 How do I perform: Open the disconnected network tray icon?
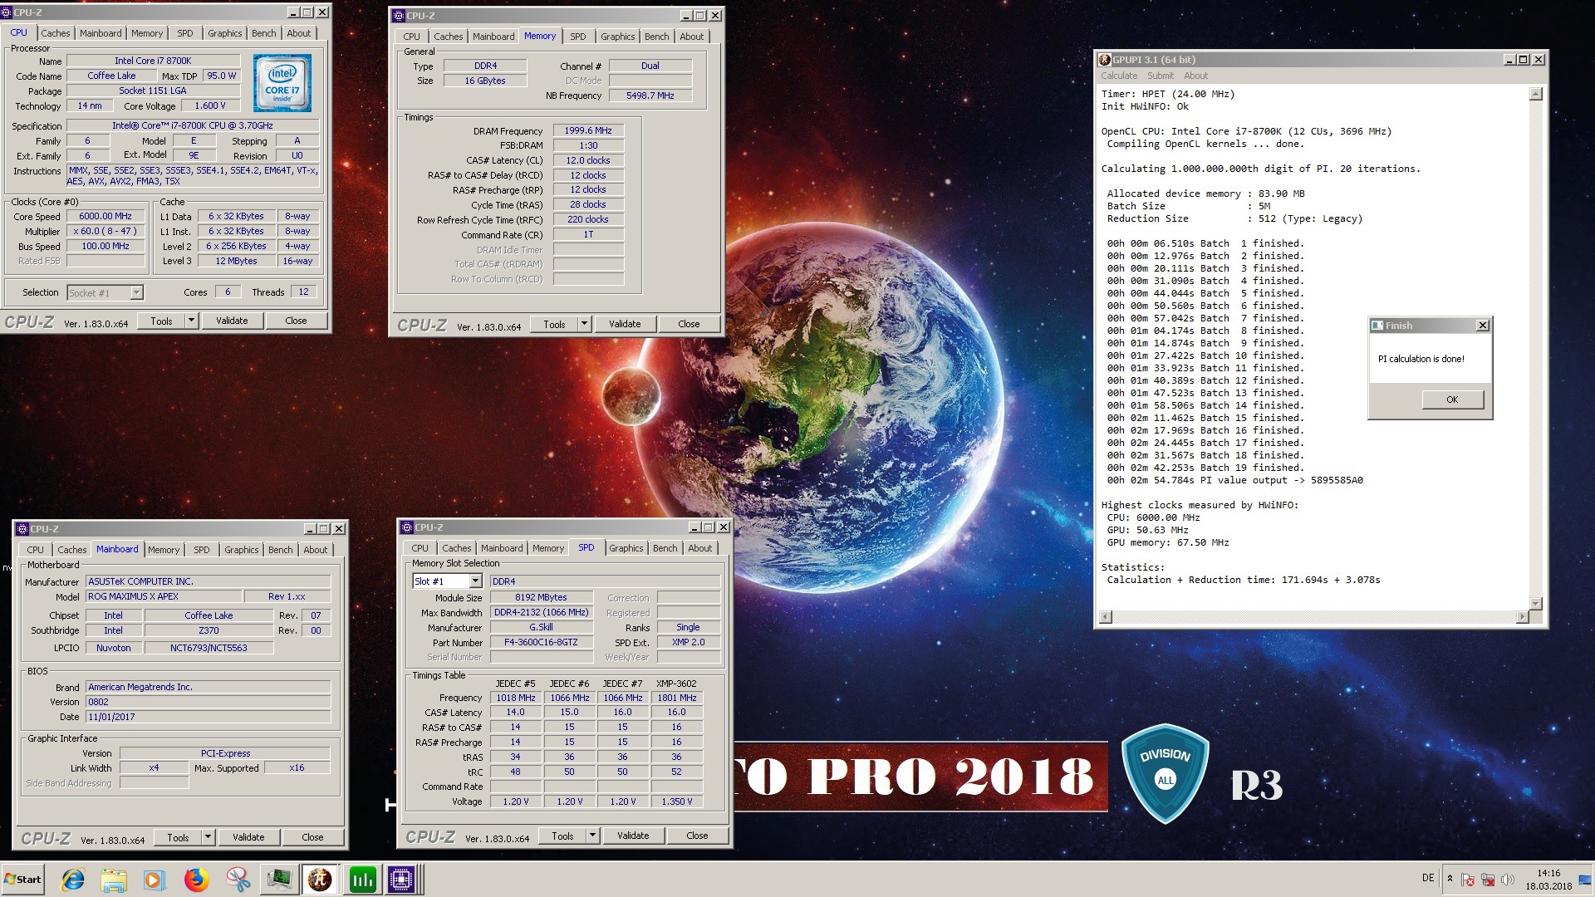[1488, 880]
